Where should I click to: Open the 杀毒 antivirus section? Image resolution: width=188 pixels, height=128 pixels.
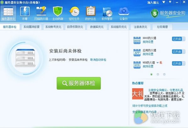tap(25, 13)
